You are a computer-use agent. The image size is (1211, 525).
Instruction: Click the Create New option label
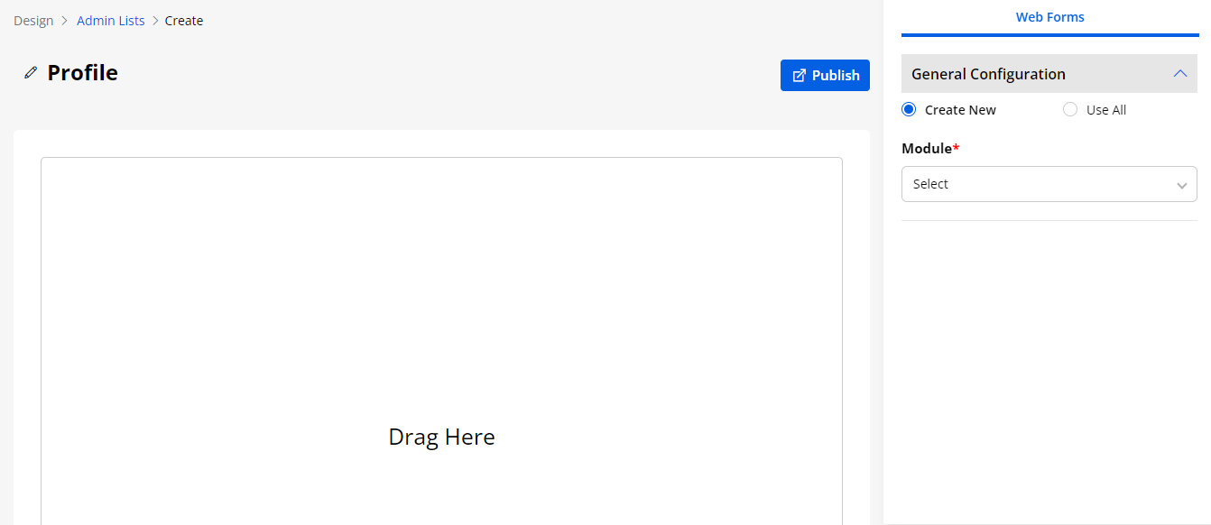[960, 110]
